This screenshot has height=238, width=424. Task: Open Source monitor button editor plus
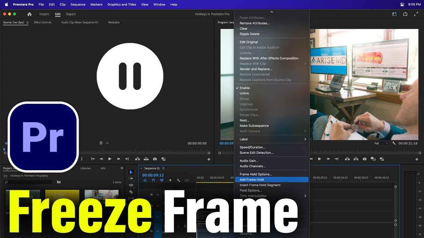[x=209, y=159]
